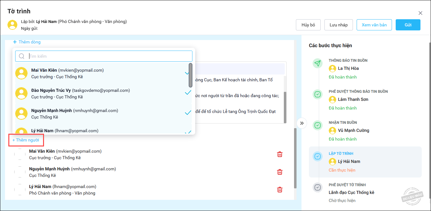This screenshot has height=211, width=431.
Task: Remove Nguyễn Mạnh Huỳnh using trash icon
Action: [x=279, y=172]
